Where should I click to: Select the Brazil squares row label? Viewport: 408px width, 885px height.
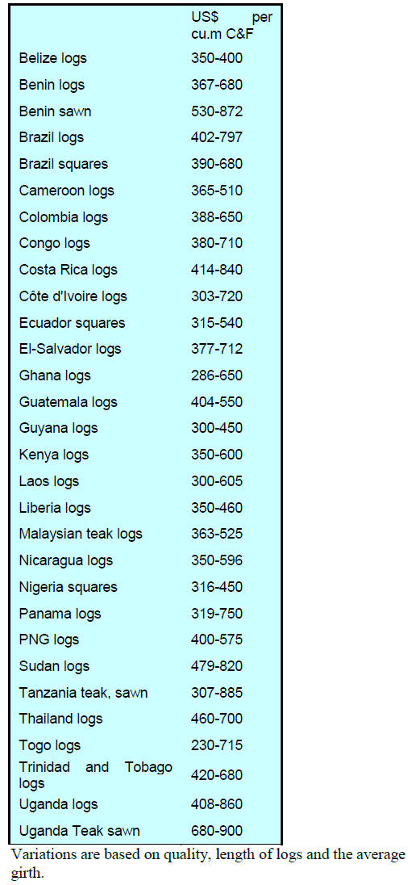(63, 164)
